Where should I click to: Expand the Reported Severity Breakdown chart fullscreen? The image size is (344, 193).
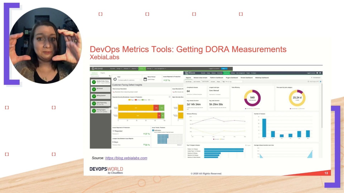click(170, 97)
